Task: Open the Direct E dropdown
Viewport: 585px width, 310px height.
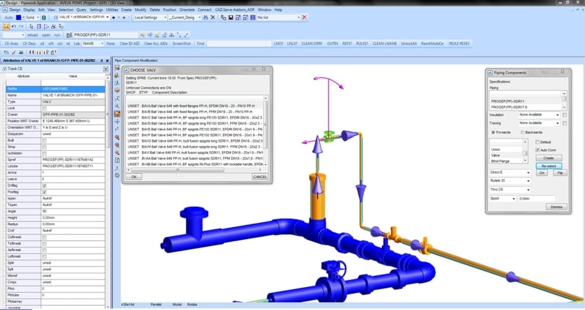Action: point(528,173)
